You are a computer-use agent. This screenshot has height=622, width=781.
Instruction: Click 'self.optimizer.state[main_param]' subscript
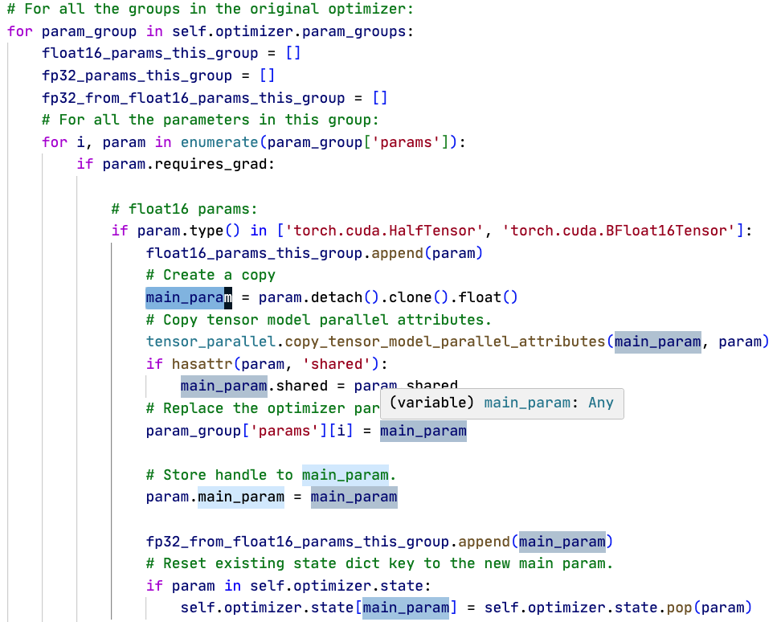(319, 608)
